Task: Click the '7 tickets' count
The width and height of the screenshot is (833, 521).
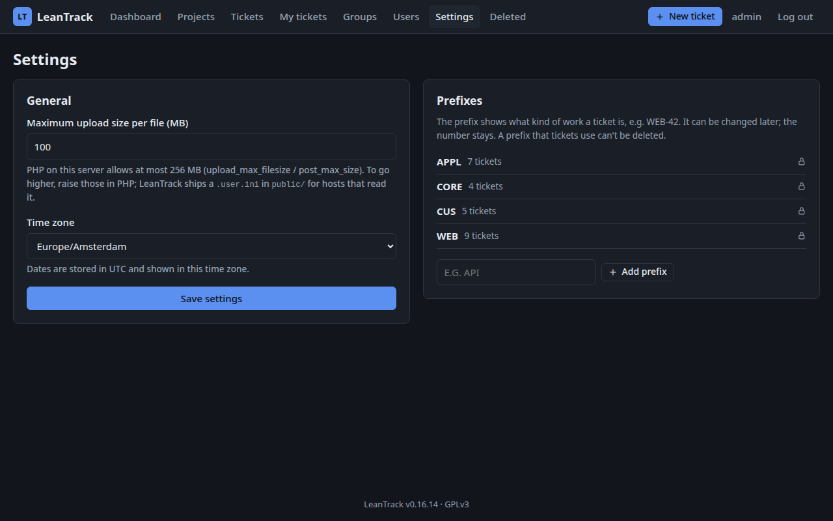Action: (x=484, y=162)
